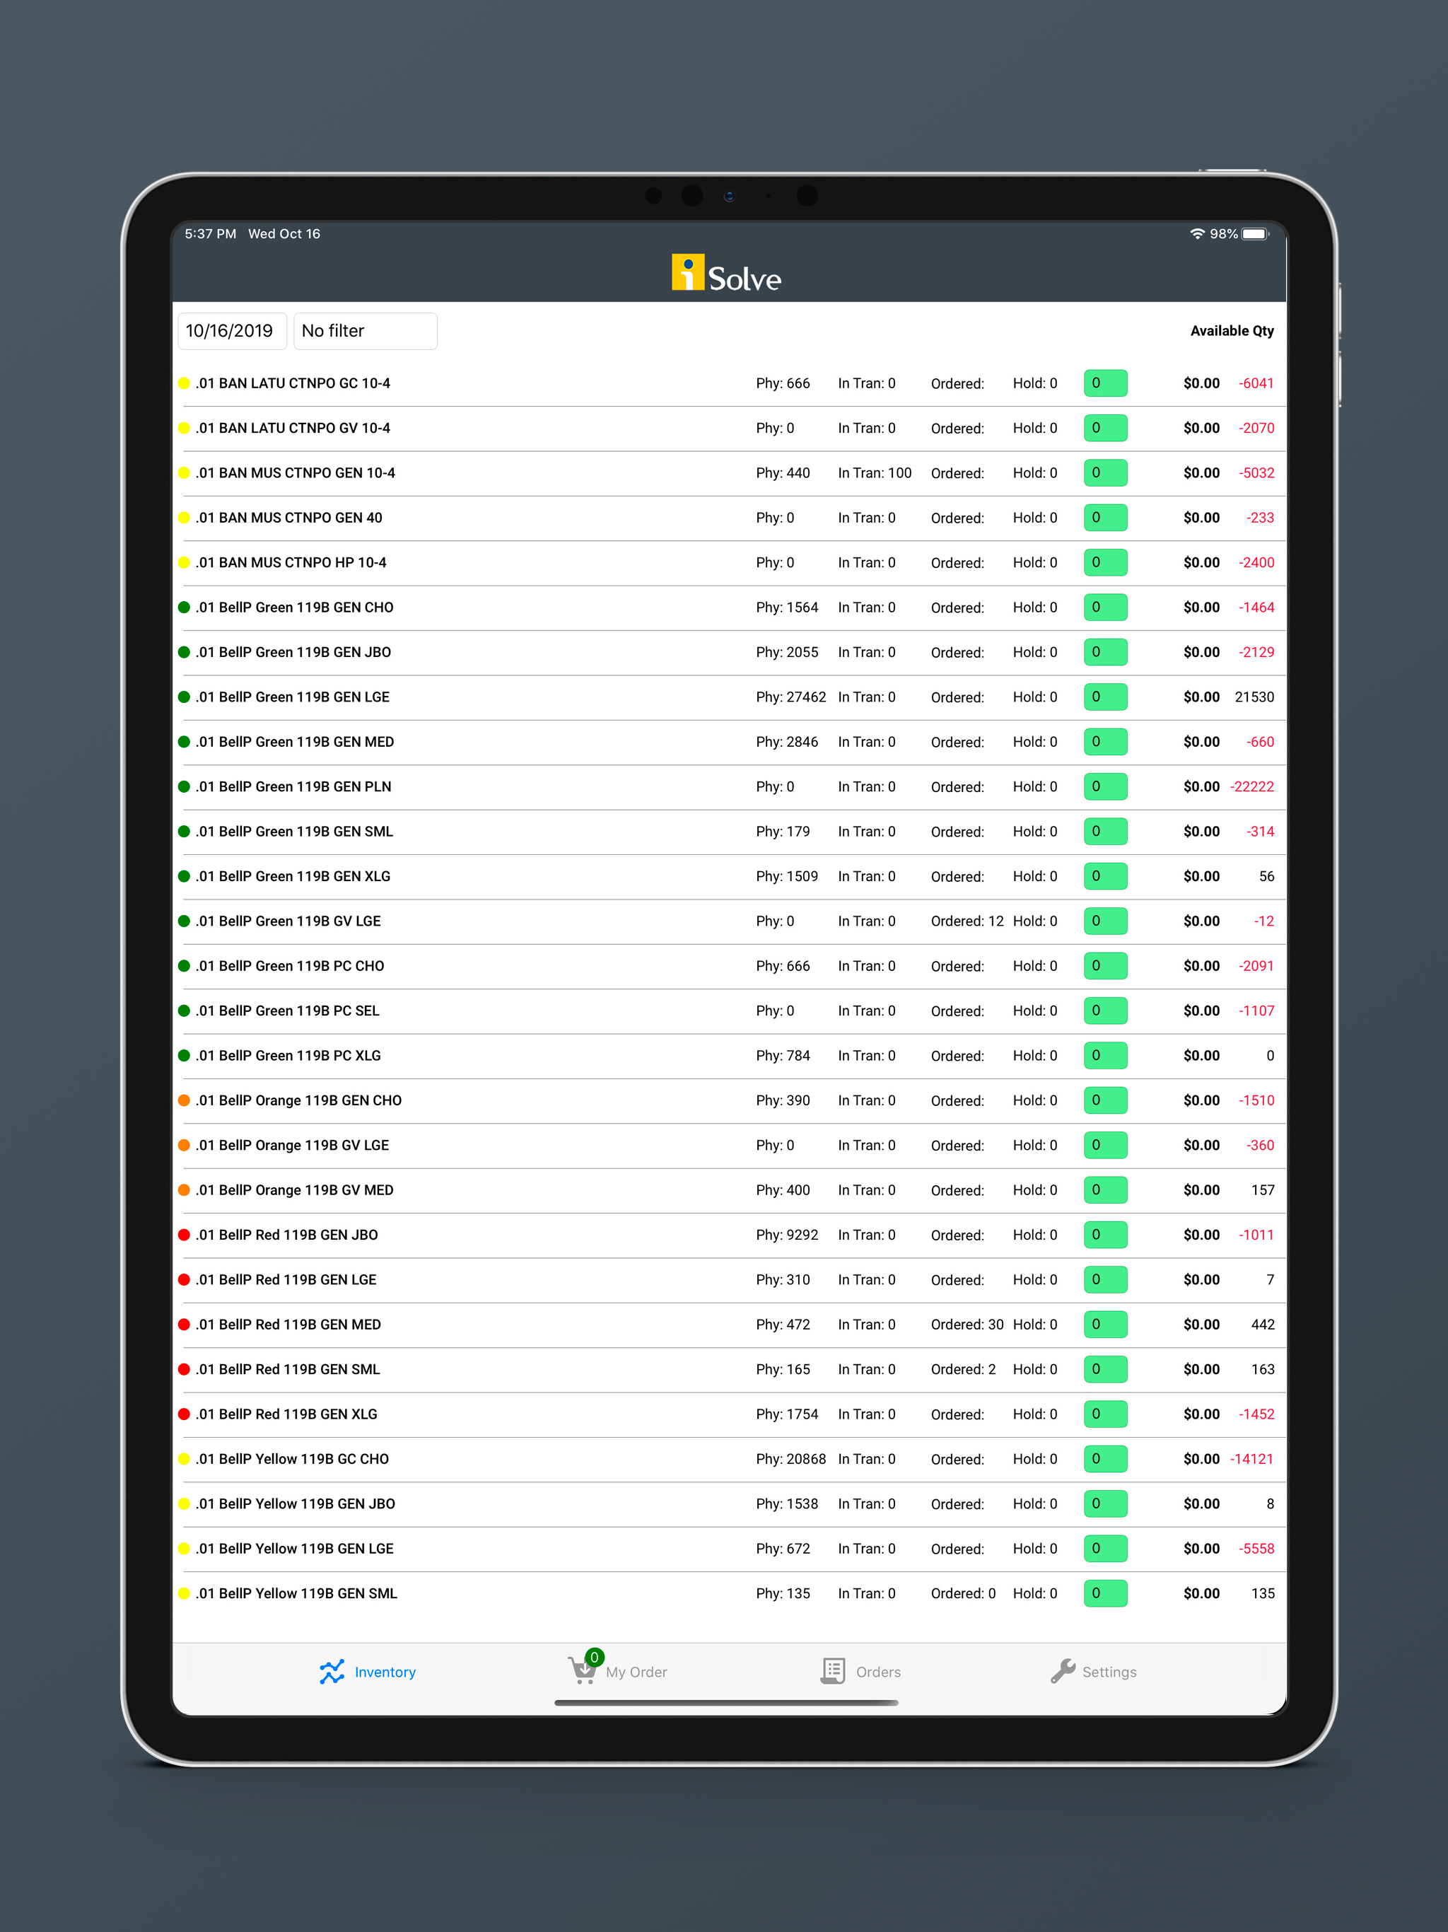Open the My Order tab

click(617, 1670)
